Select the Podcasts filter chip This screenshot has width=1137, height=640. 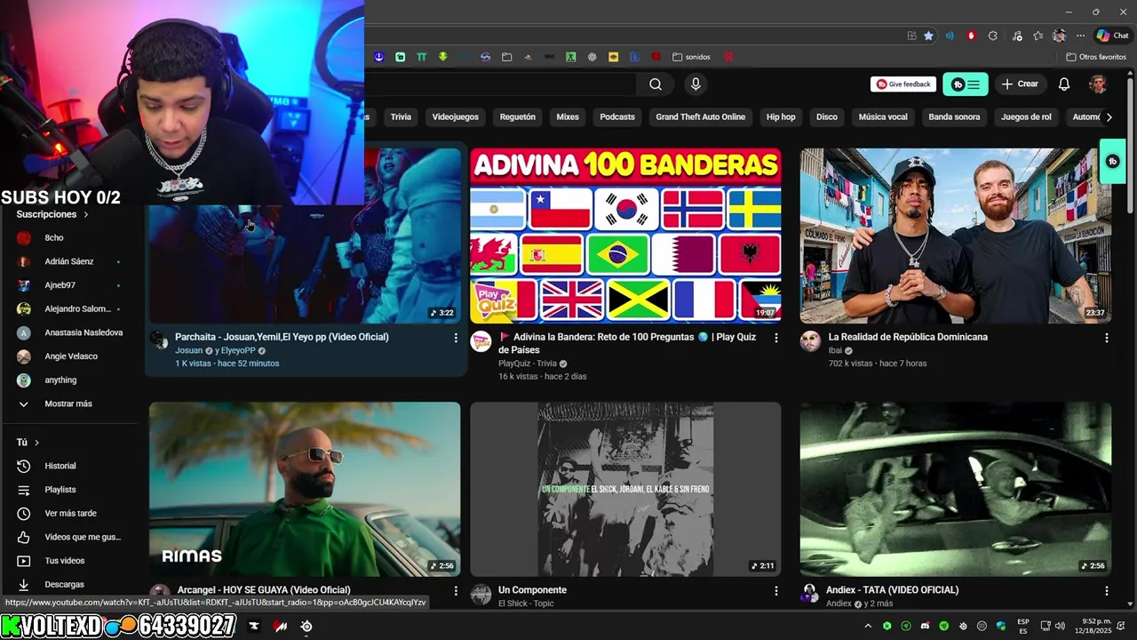(x=617, y=116)
